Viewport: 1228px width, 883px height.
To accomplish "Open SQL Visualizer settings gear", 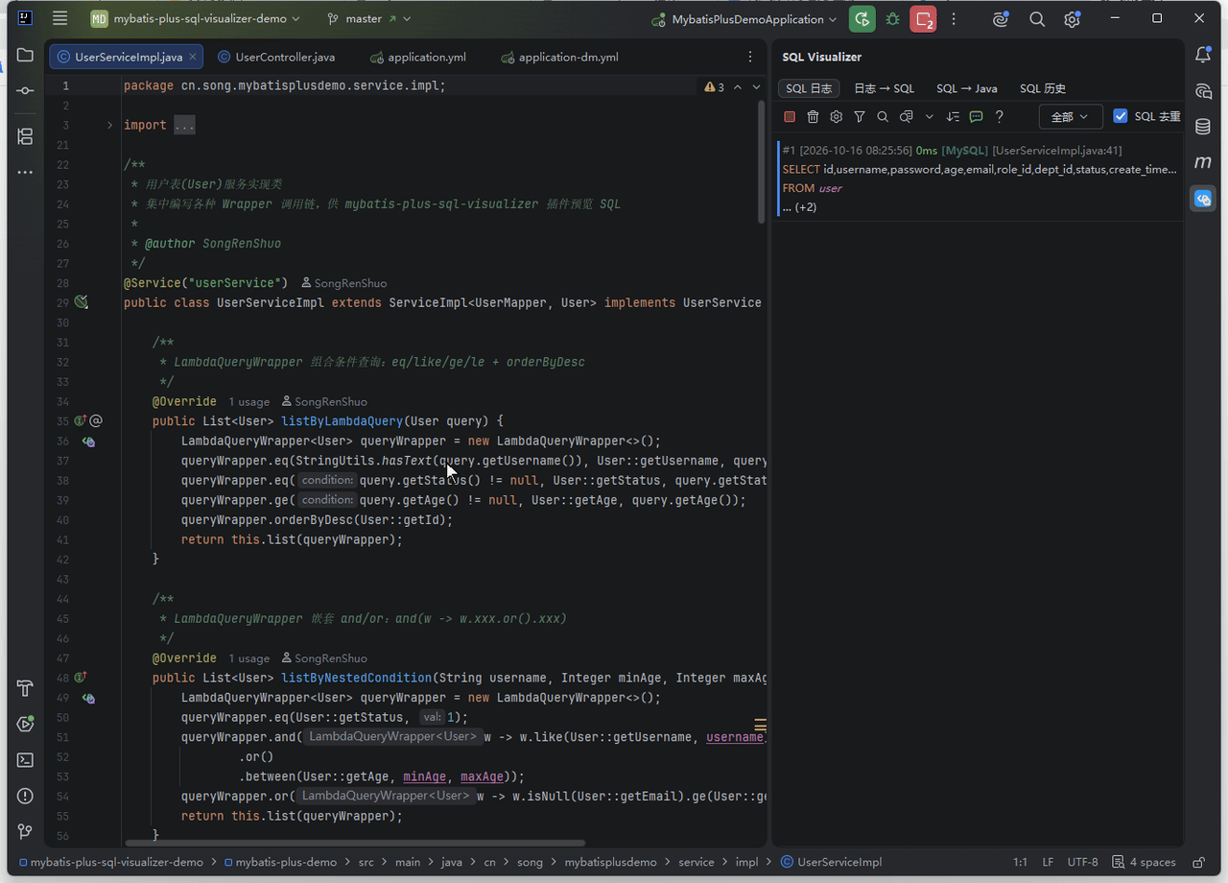I will click(837, 117).
